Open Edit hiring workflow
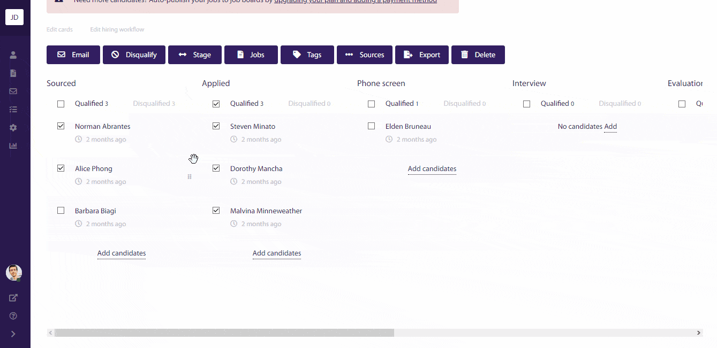This screenshot has height=348, width=717. [x=117, y=29]
